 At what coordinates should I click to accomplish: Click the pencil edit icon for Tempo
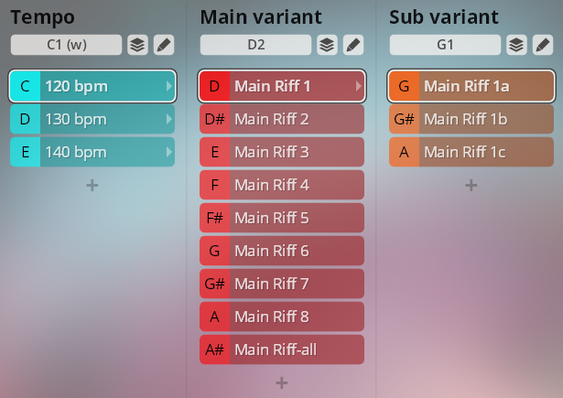pos(163,45)
